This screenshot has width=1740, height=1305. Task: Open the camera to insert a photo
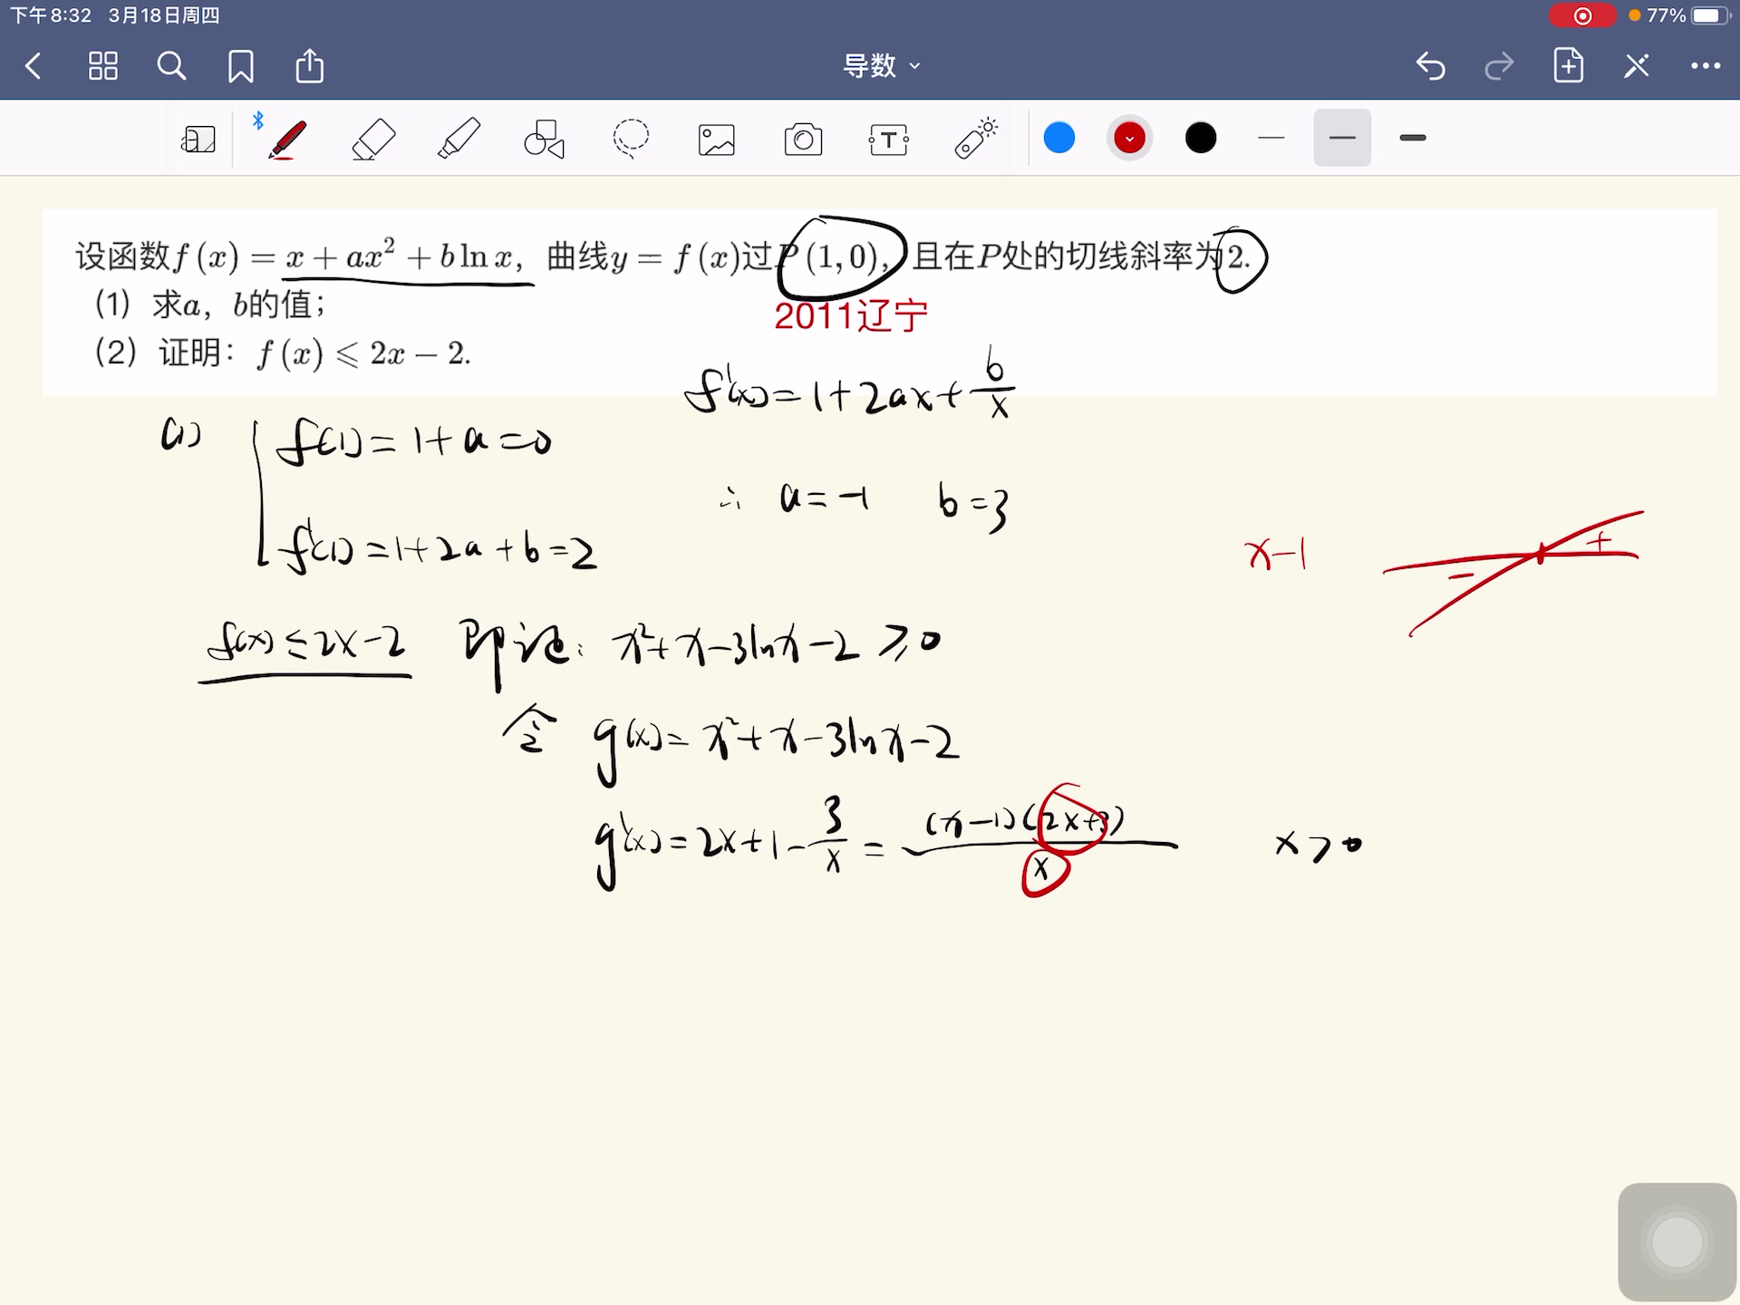coord(803,138)
